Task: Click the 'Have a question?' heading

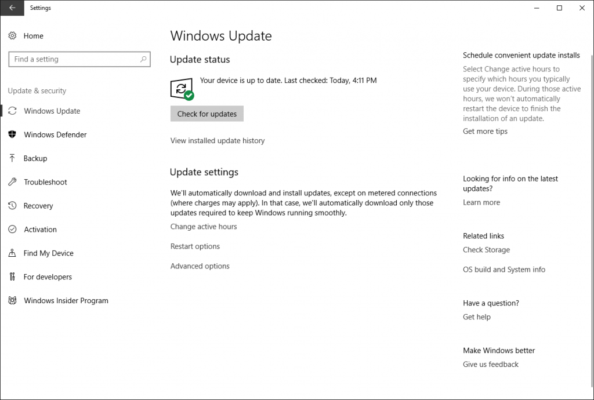Action: (x=491, y=303)
